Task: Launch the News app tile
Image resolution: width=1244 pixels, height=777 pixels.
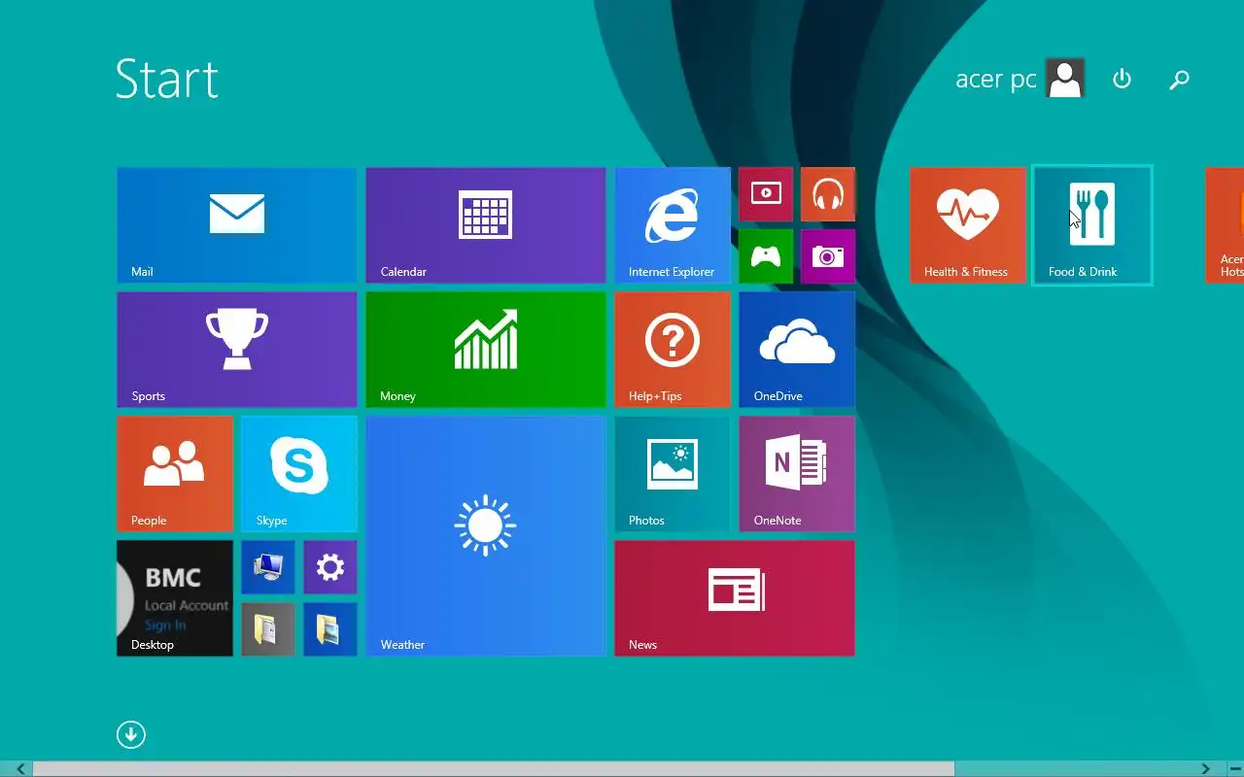Action: (735, 598)
